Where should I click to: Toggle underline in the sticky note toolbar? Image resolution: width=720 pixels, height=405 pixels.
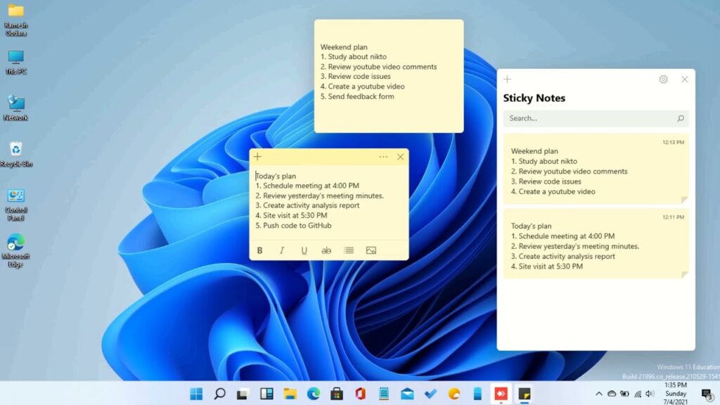pos(304,250)
